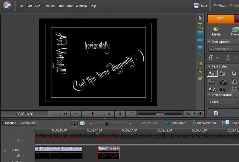Click the leading adjustment icon
Viewport: 239px width, 162px height.
click(228, 58)
